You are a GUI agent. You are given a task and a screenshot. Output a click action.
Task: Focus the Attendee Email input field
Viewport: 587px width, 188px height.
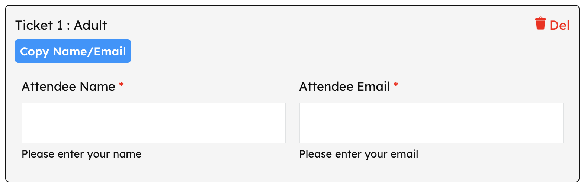pyautogui.click(x=431, y=123)
